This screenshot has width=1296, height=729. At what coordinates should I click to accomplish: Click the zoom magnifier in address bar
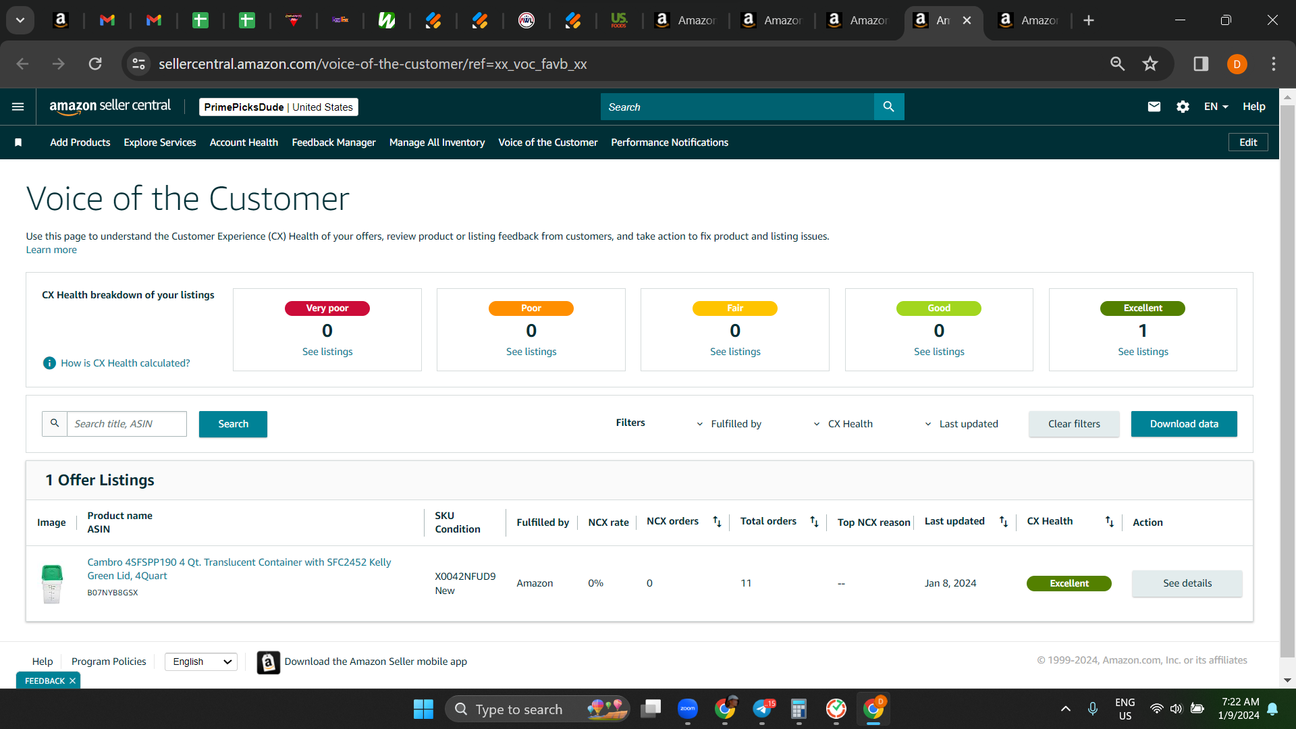[x=1118, y=64]
